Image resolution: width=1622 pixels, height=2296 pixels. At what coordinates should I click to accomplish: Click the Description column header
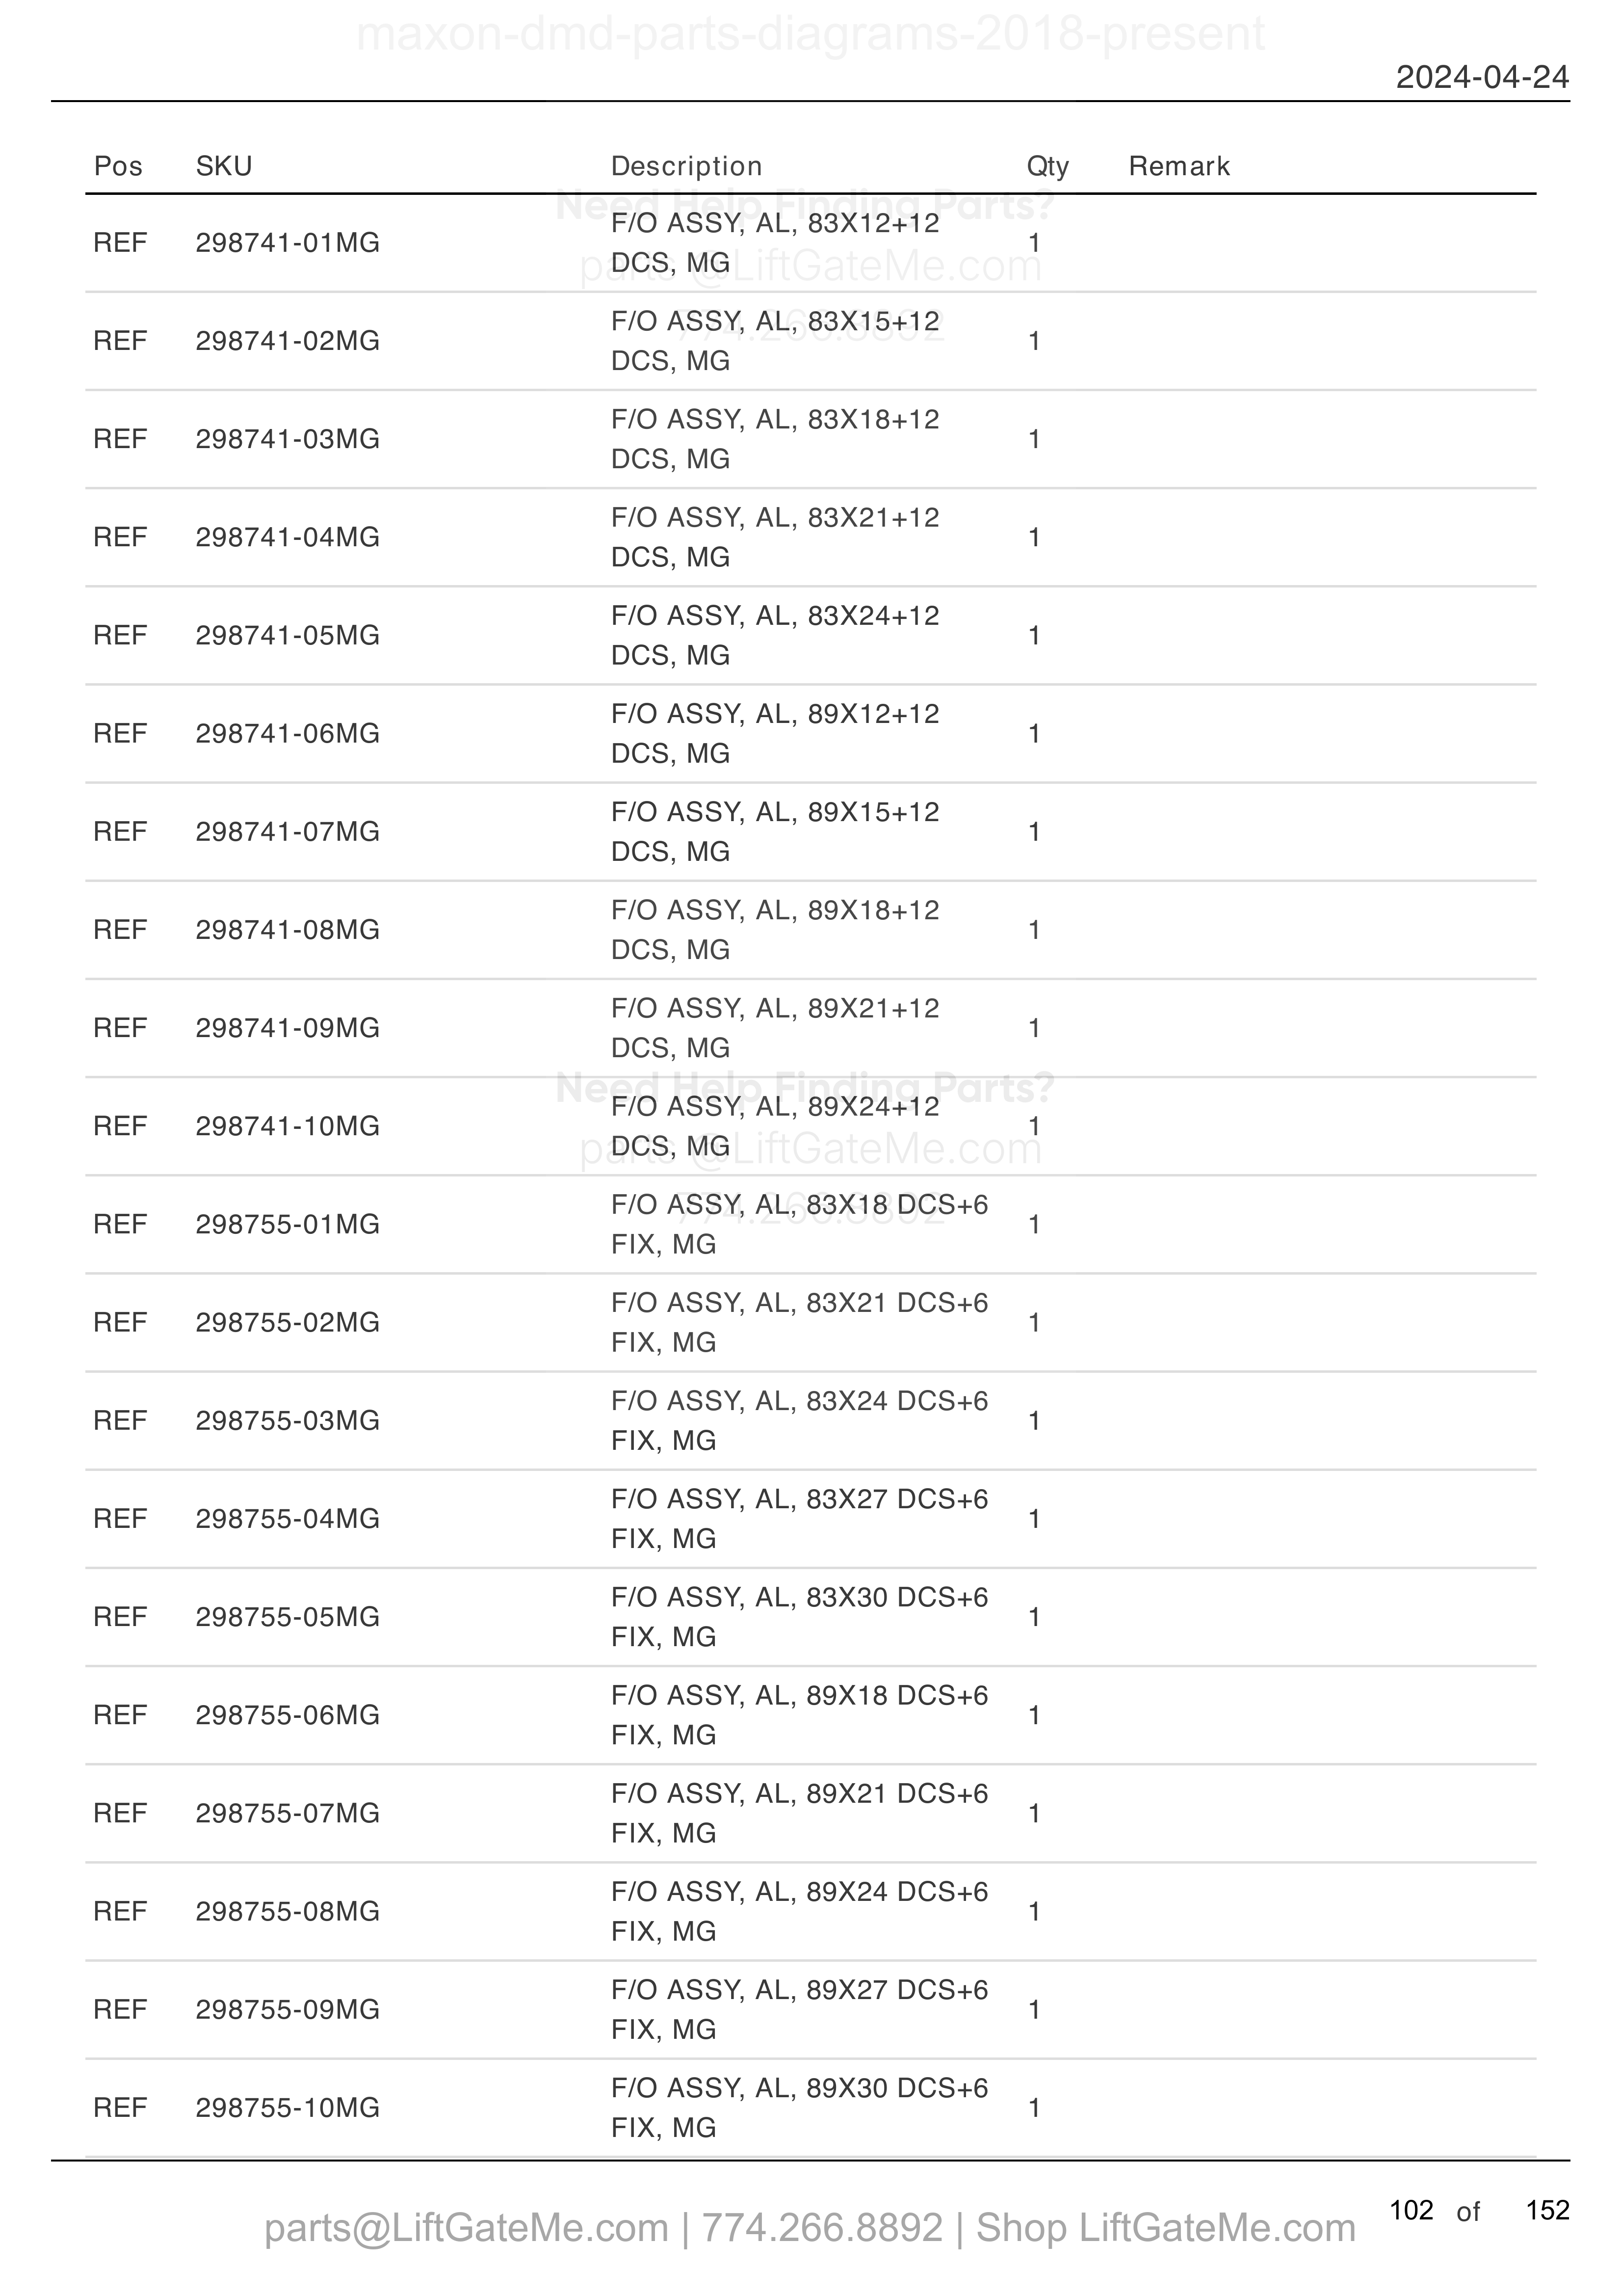pyautogui.click(x=686, y=166)
